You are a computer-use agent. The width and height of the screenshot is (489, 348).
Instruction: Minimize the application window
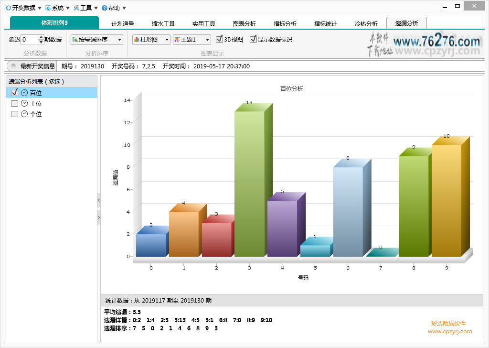(445, 6)
